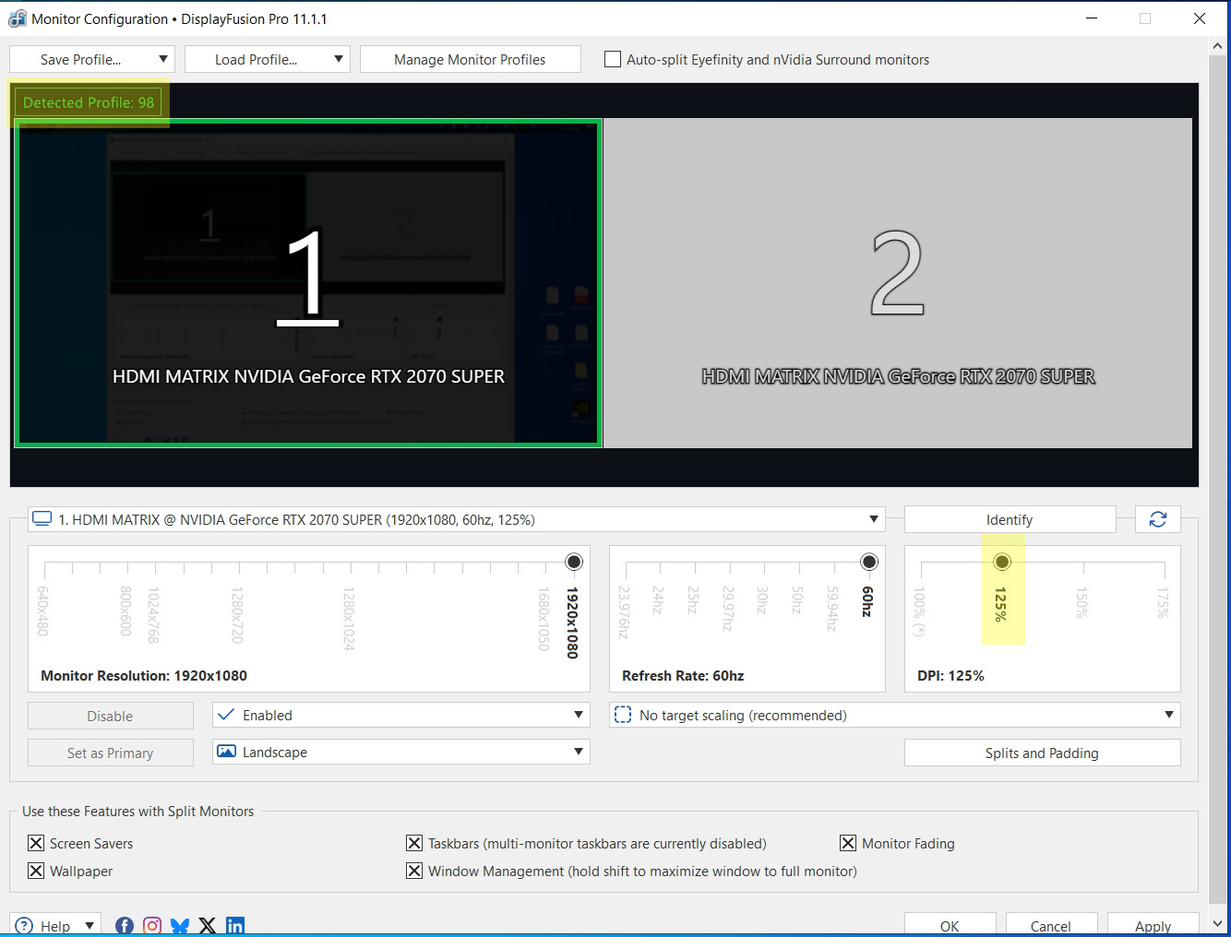Open the LinkedIn icon link
The width and height of the screenshot is (1231, 937).
tap(235, 925)
